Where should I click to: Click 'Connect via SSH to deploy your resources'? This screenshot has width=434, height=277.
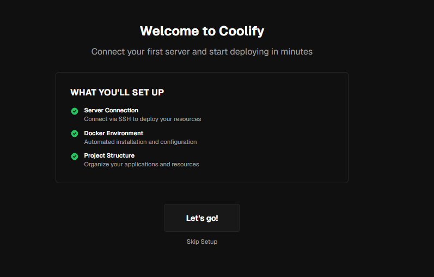click(143, 119)
